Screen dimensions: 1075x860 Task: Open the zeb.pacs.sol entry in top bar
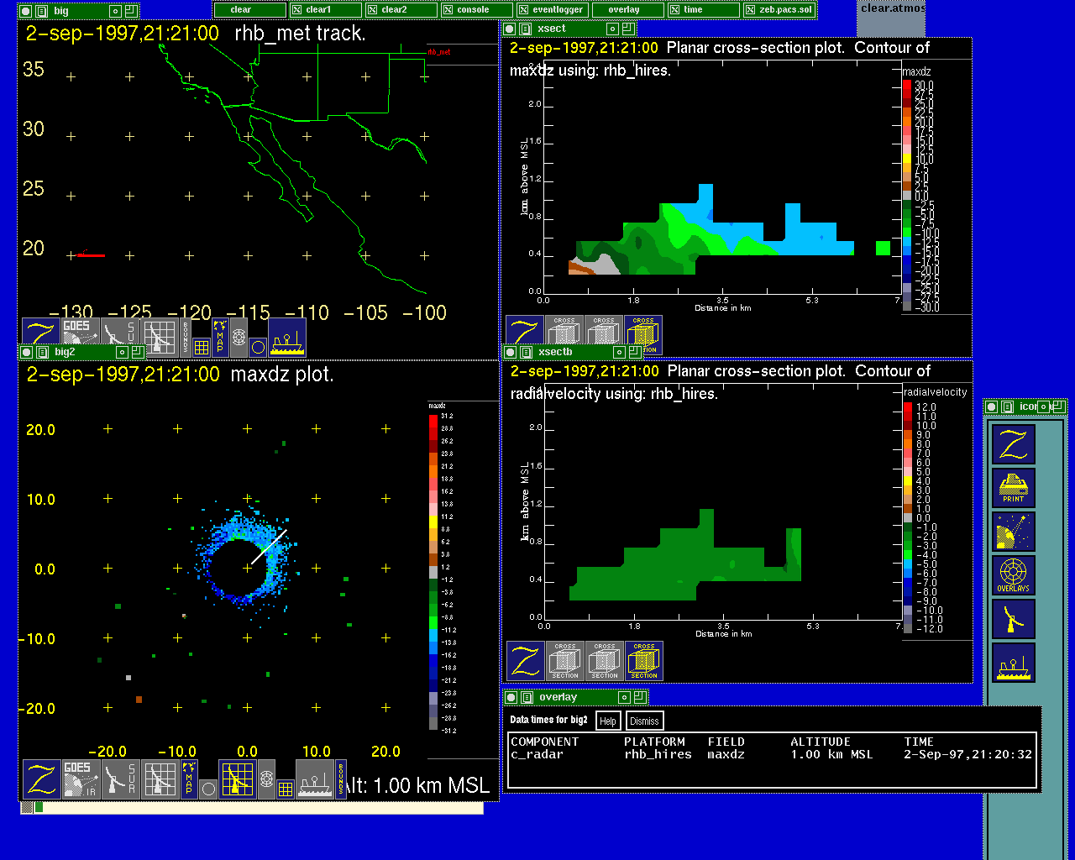click(x=779, y=10)
